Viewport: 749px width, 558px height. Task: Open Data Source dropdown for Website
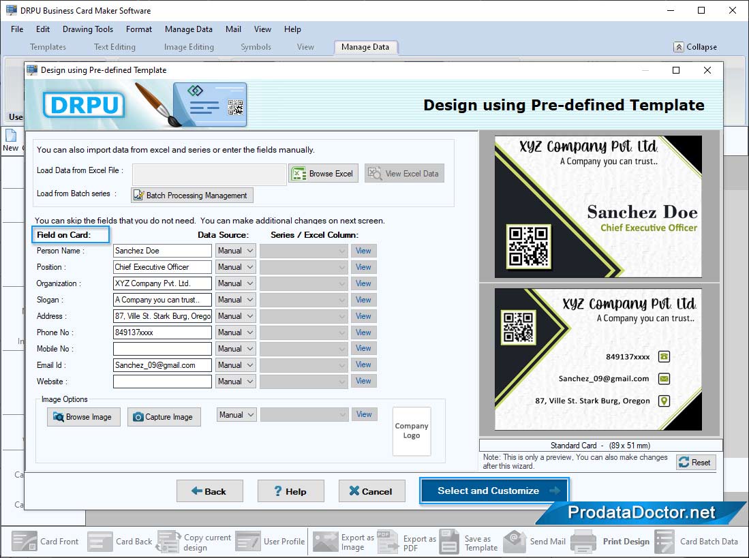236,382
